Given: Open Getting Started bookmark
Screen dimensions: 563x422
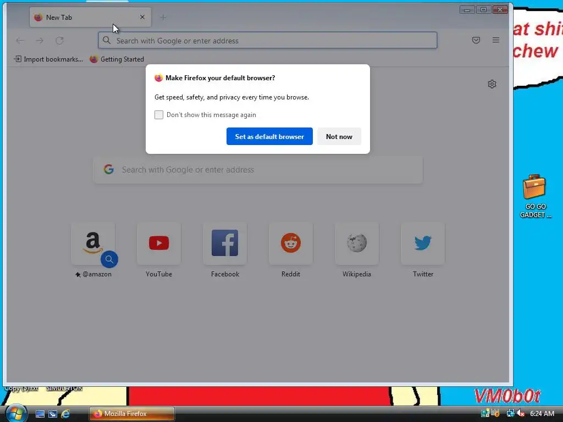Looking at the screenshot, I should tap(117, 59).
